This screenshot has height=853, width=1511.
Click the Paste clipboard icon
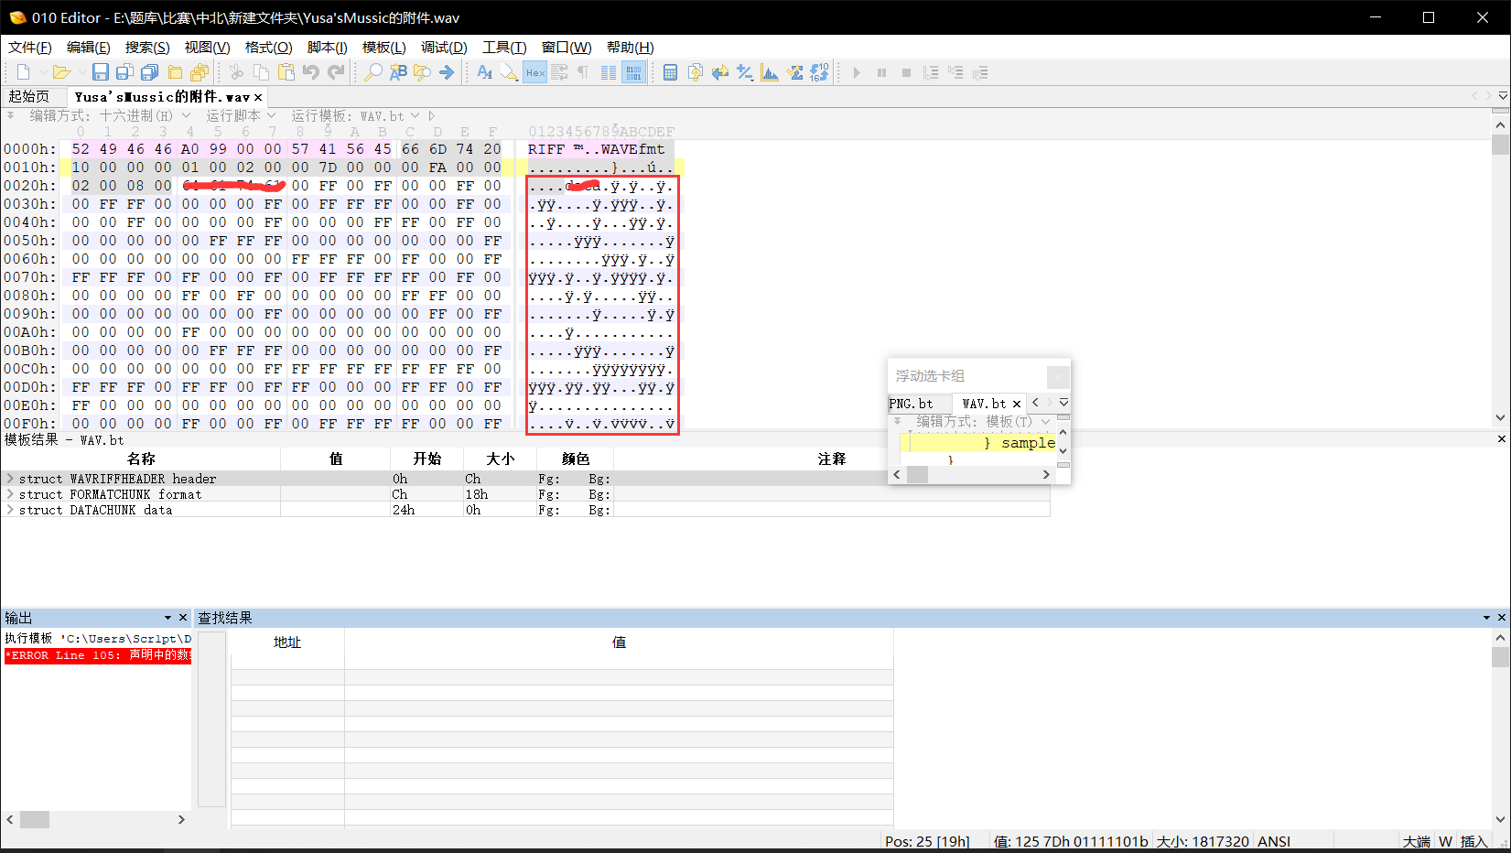click(286, 72)
